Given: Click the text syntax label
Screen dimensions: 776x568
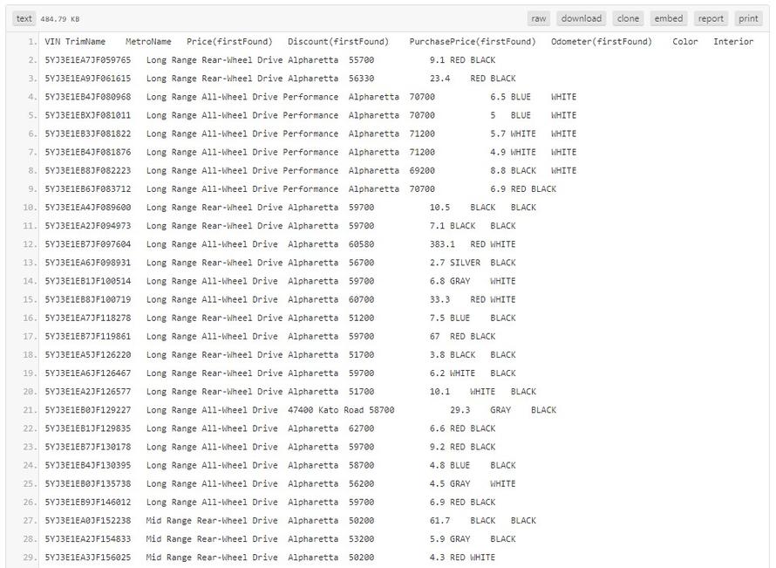Looking at the screenshot, I should (x=24, y=18).
